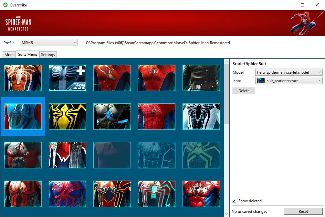This screenshot has width=325, height=217.
Task: Select the black and red striped suit
Action: point(23,194)
